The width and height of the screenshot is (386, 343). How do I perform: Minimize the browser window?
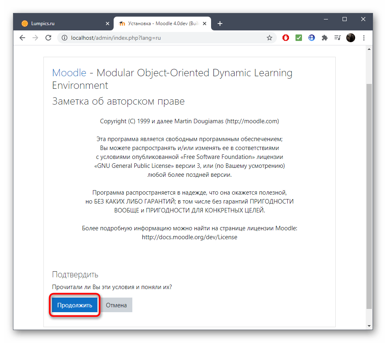(326, 19)
